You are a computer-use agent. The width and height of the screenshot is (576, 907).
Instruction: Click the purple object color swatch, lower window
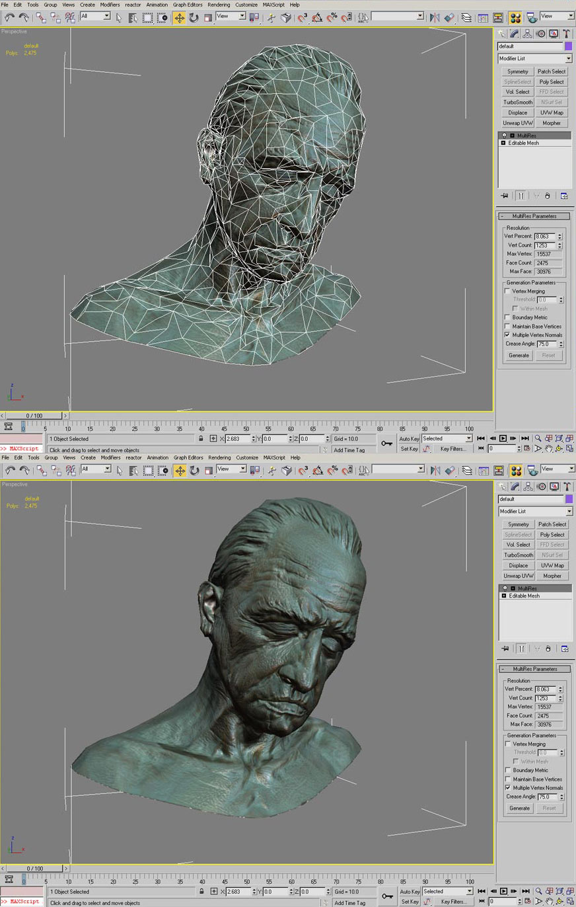[568, 499]
